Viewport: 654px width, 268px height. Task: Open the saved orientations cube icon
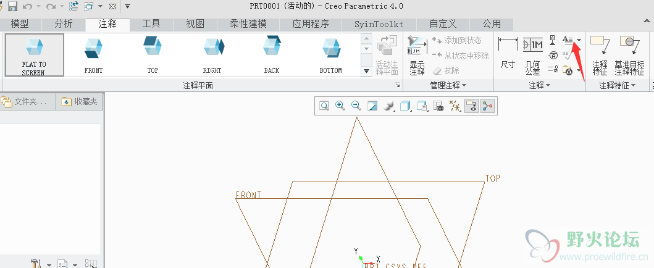pos(405,106)
